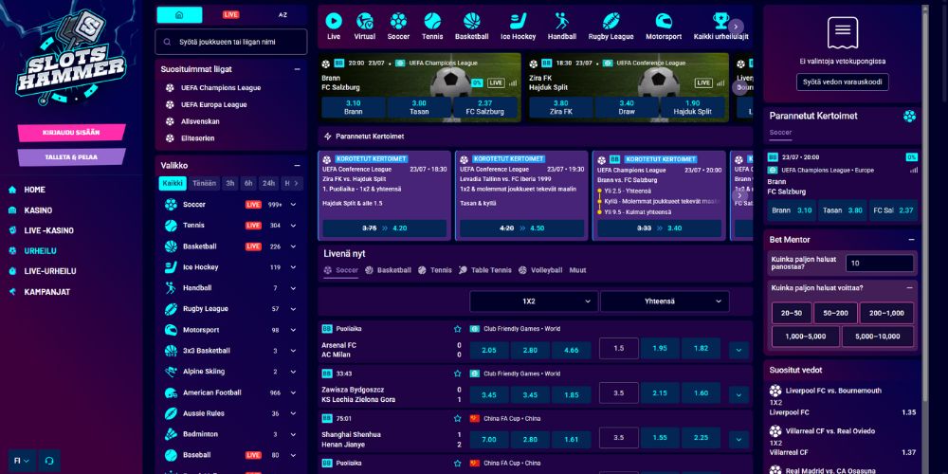Screen dimensions: 948x474
Task: Favorite the Arsenal FC vs AC Milan match
Action: [x=458, y=329]
